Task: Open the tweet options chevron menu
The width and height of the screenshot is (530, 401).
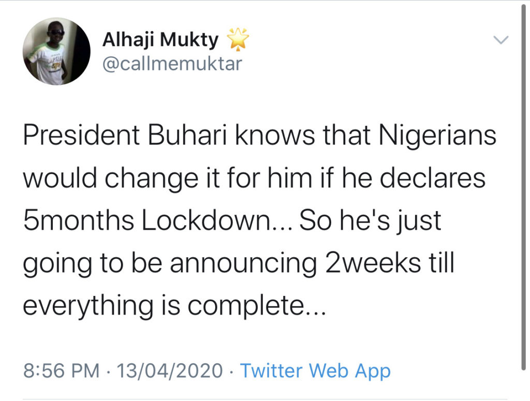Action: [x=502, y=40]
